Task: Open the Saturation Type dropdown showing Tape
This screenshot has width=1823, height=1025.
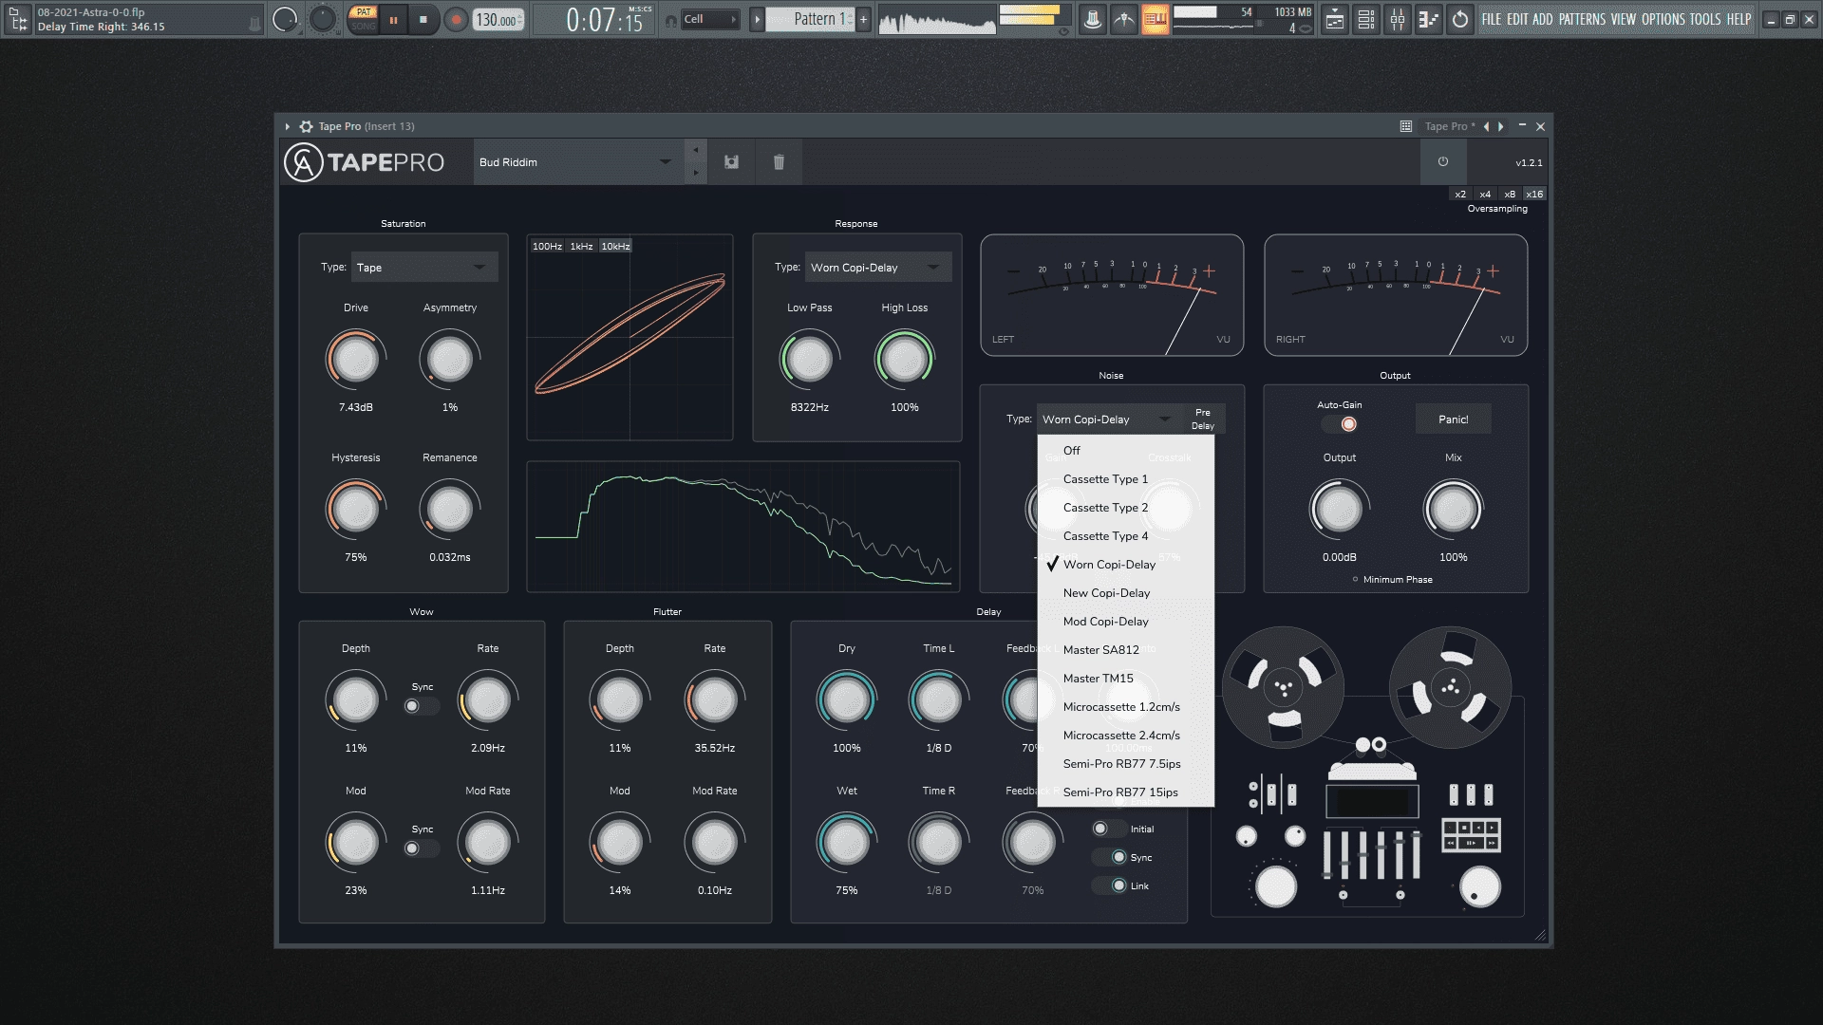Action: [423, 268]
